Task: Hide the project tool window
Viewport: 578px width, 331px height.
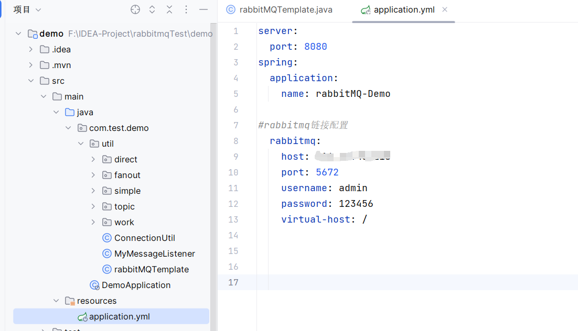Action: coord(204,9)
